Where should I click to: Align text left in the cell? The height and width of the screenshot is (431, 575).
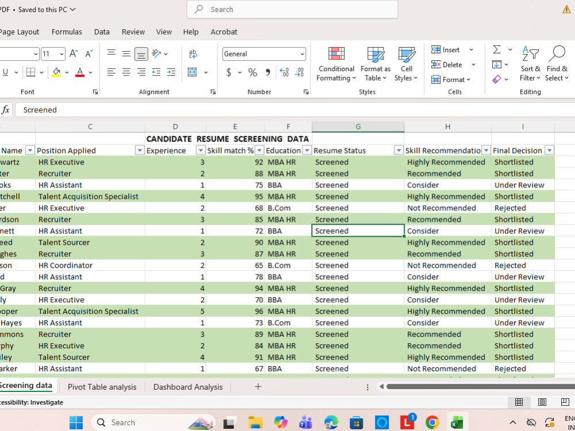coord(112,72)
